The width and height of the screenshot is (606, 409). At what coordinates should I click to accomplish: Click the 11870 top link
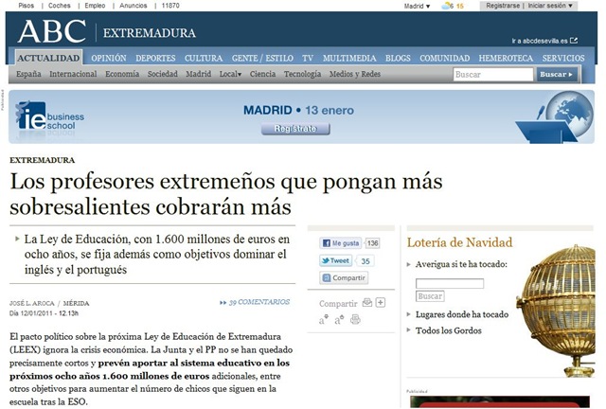[x=170, y=6]
